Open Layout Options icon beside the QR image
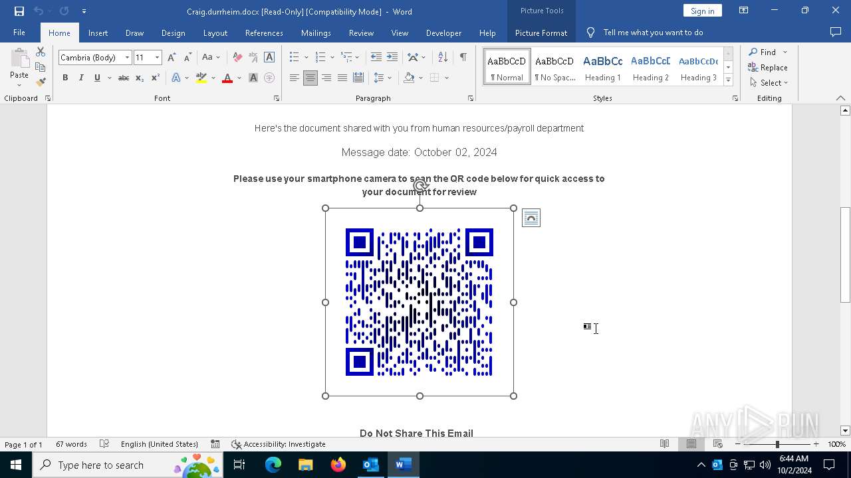The height and width of the screenshot is (478, 851). [x=531, y=218]
